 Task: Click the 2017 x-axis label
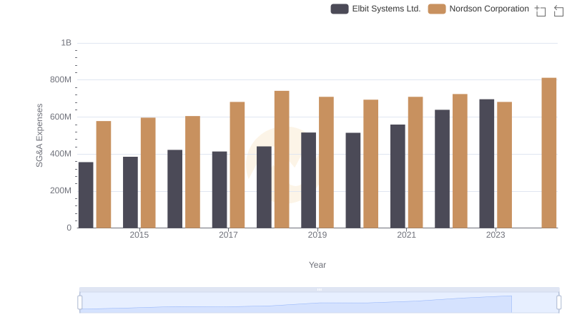228,235
